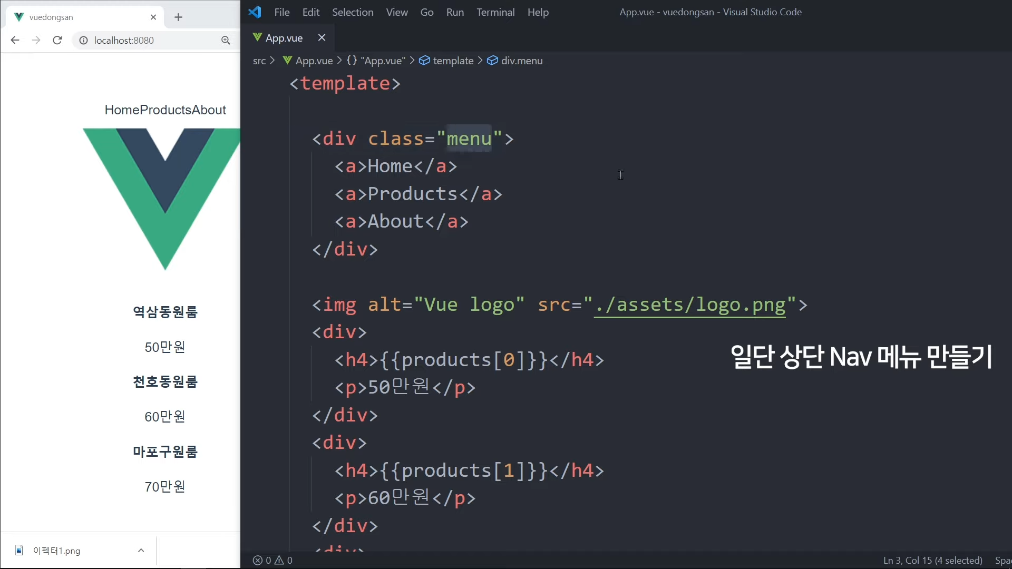Click the zoom magnifier in address bar
The image size is (1012, 569).
226,40
